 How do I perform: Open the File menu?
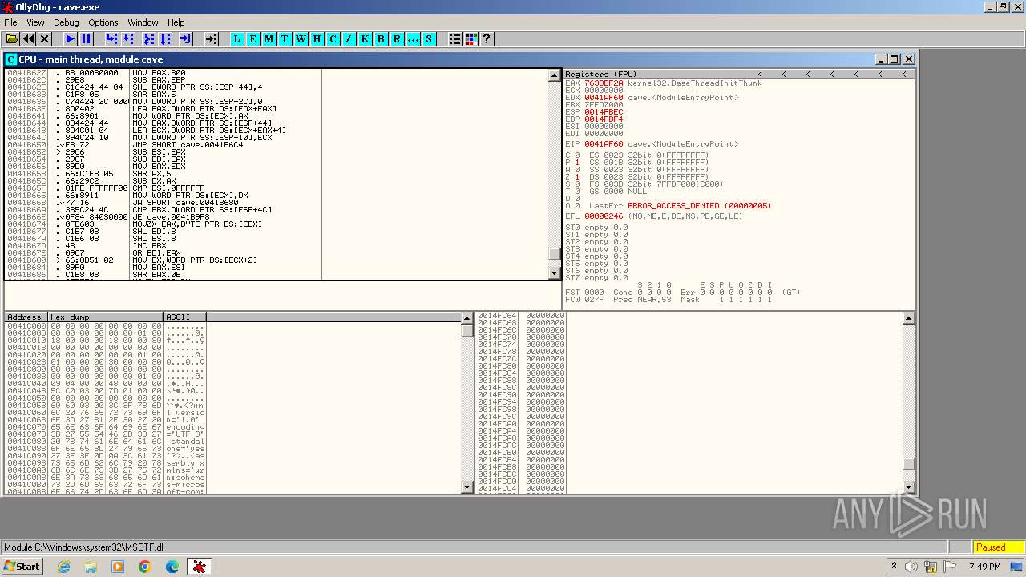pyautogui.click(x=10, y=22)
